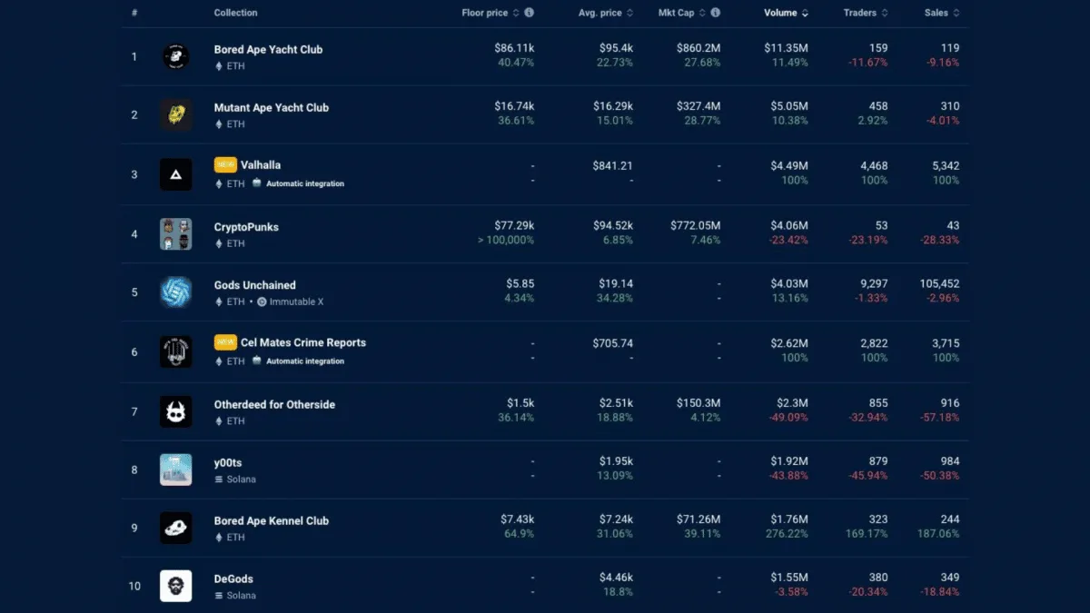
Task: Open the DeGods collection link
Action: [233, 578]
